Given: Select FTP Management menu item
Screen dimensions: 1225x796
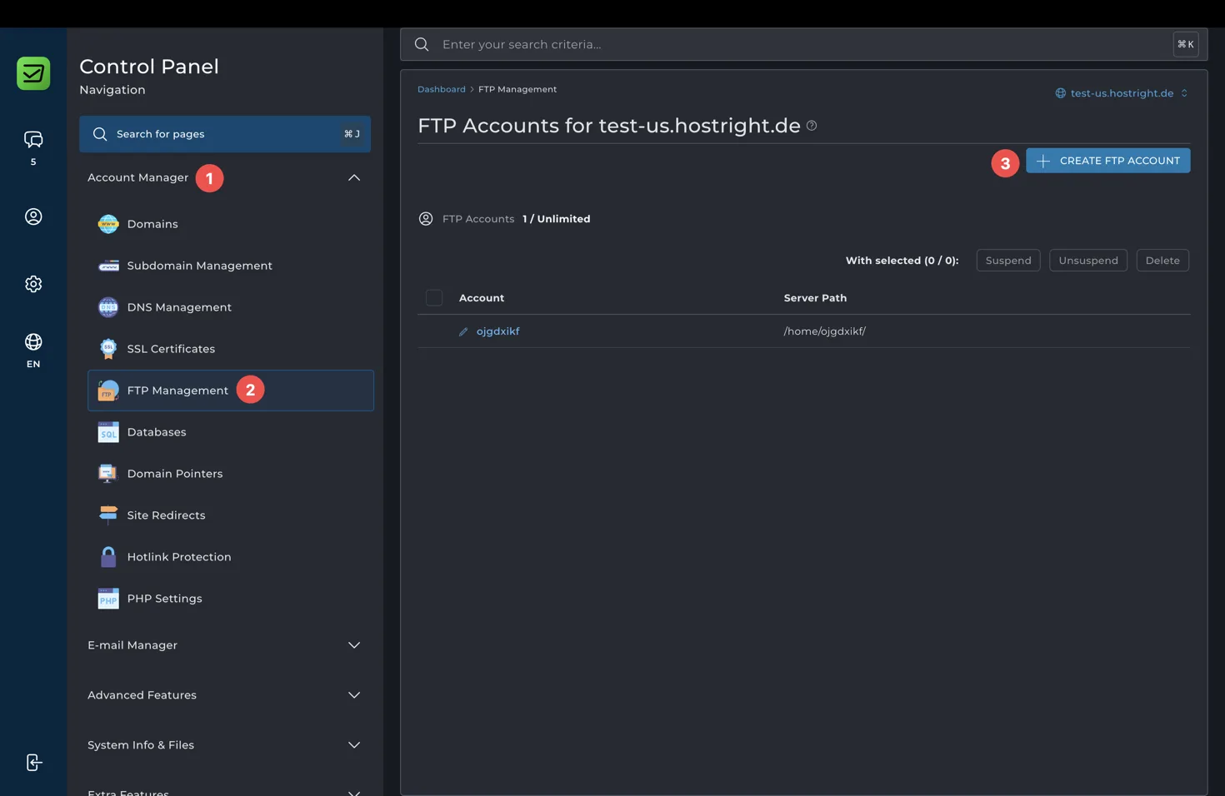Looking at the screenshot, I should tap(231, 391).
